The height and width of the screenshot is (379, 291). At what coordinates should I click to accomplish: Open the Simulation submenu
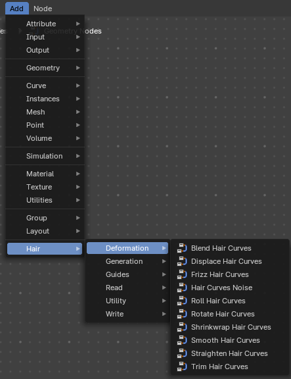[45, 156]
